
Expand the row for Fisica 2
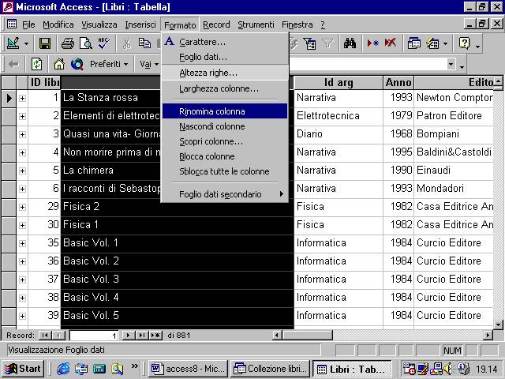(22, 207)
